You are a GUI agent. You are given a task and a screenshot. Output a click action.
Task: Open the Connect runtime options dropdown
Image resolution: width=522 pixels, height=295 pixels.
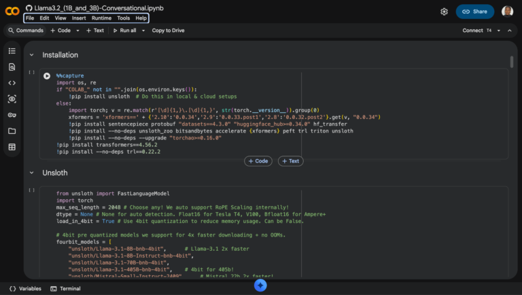coord(499,31)
